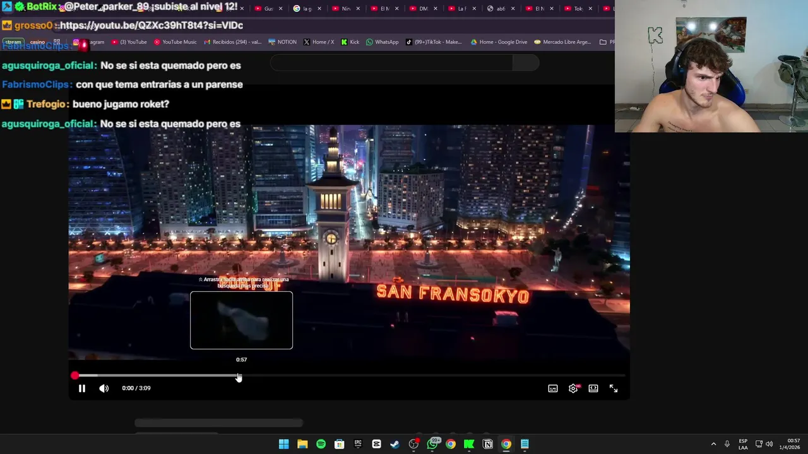Image resolution: width=808 pixels, height=454 pixels.
Task: Open OBS Studio from taskbar
Action: click(x=413, y=444)
